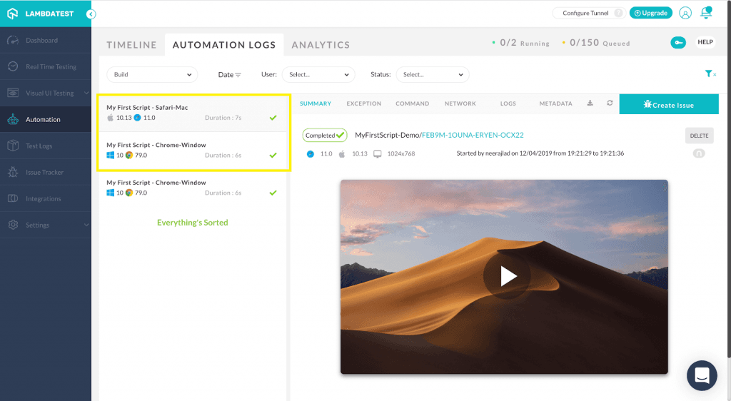This screenshot has height=401, width=731.
Task: Play the test recording video
Action: pyautogui.click(x=507, y=276)
